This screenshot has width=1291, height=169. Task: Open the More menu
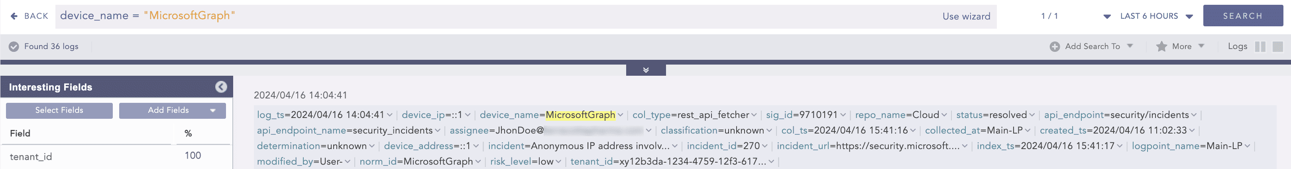1187,47
